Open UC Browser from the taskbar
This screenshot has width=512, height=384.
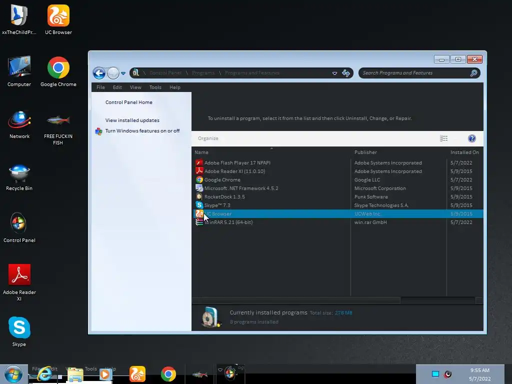(137, 374)
